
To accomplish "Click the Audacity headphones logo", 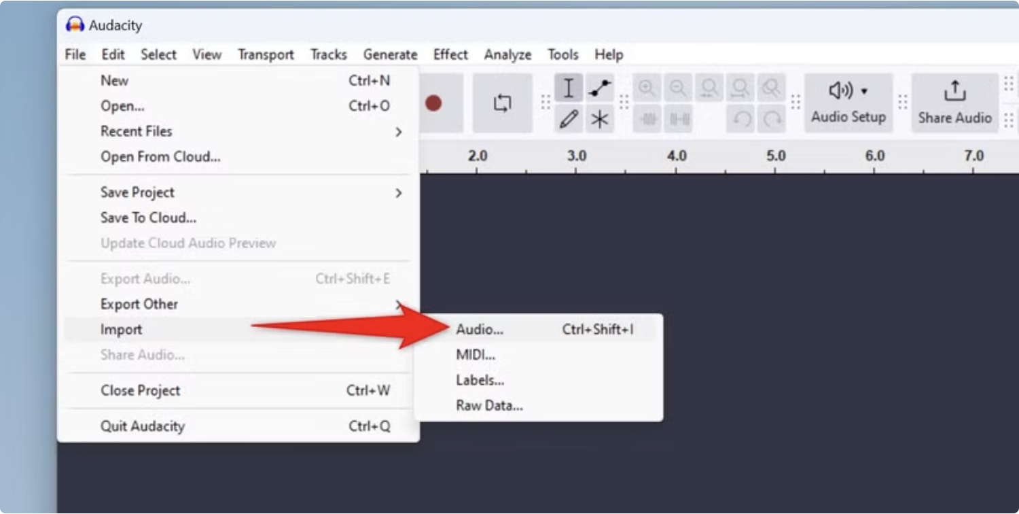I will [x=75, y=25].
